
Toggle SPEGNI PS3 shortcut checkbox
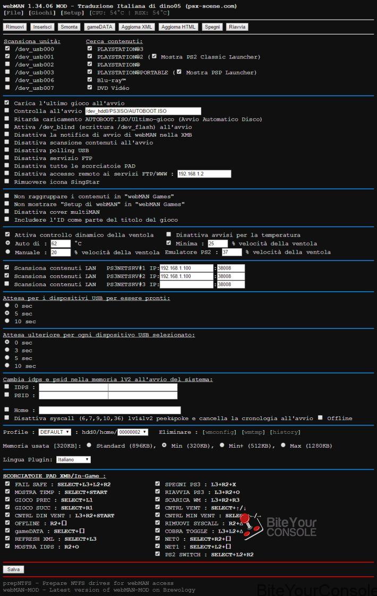[158, 483]
